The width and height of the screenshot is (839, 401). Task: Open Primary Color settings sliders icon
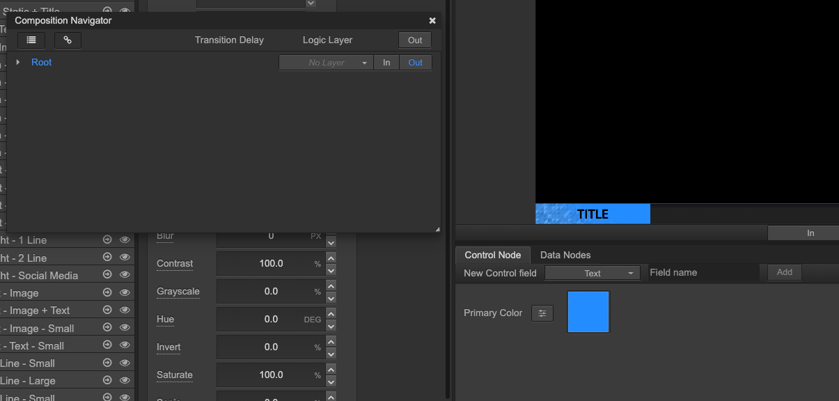[542, 313]
